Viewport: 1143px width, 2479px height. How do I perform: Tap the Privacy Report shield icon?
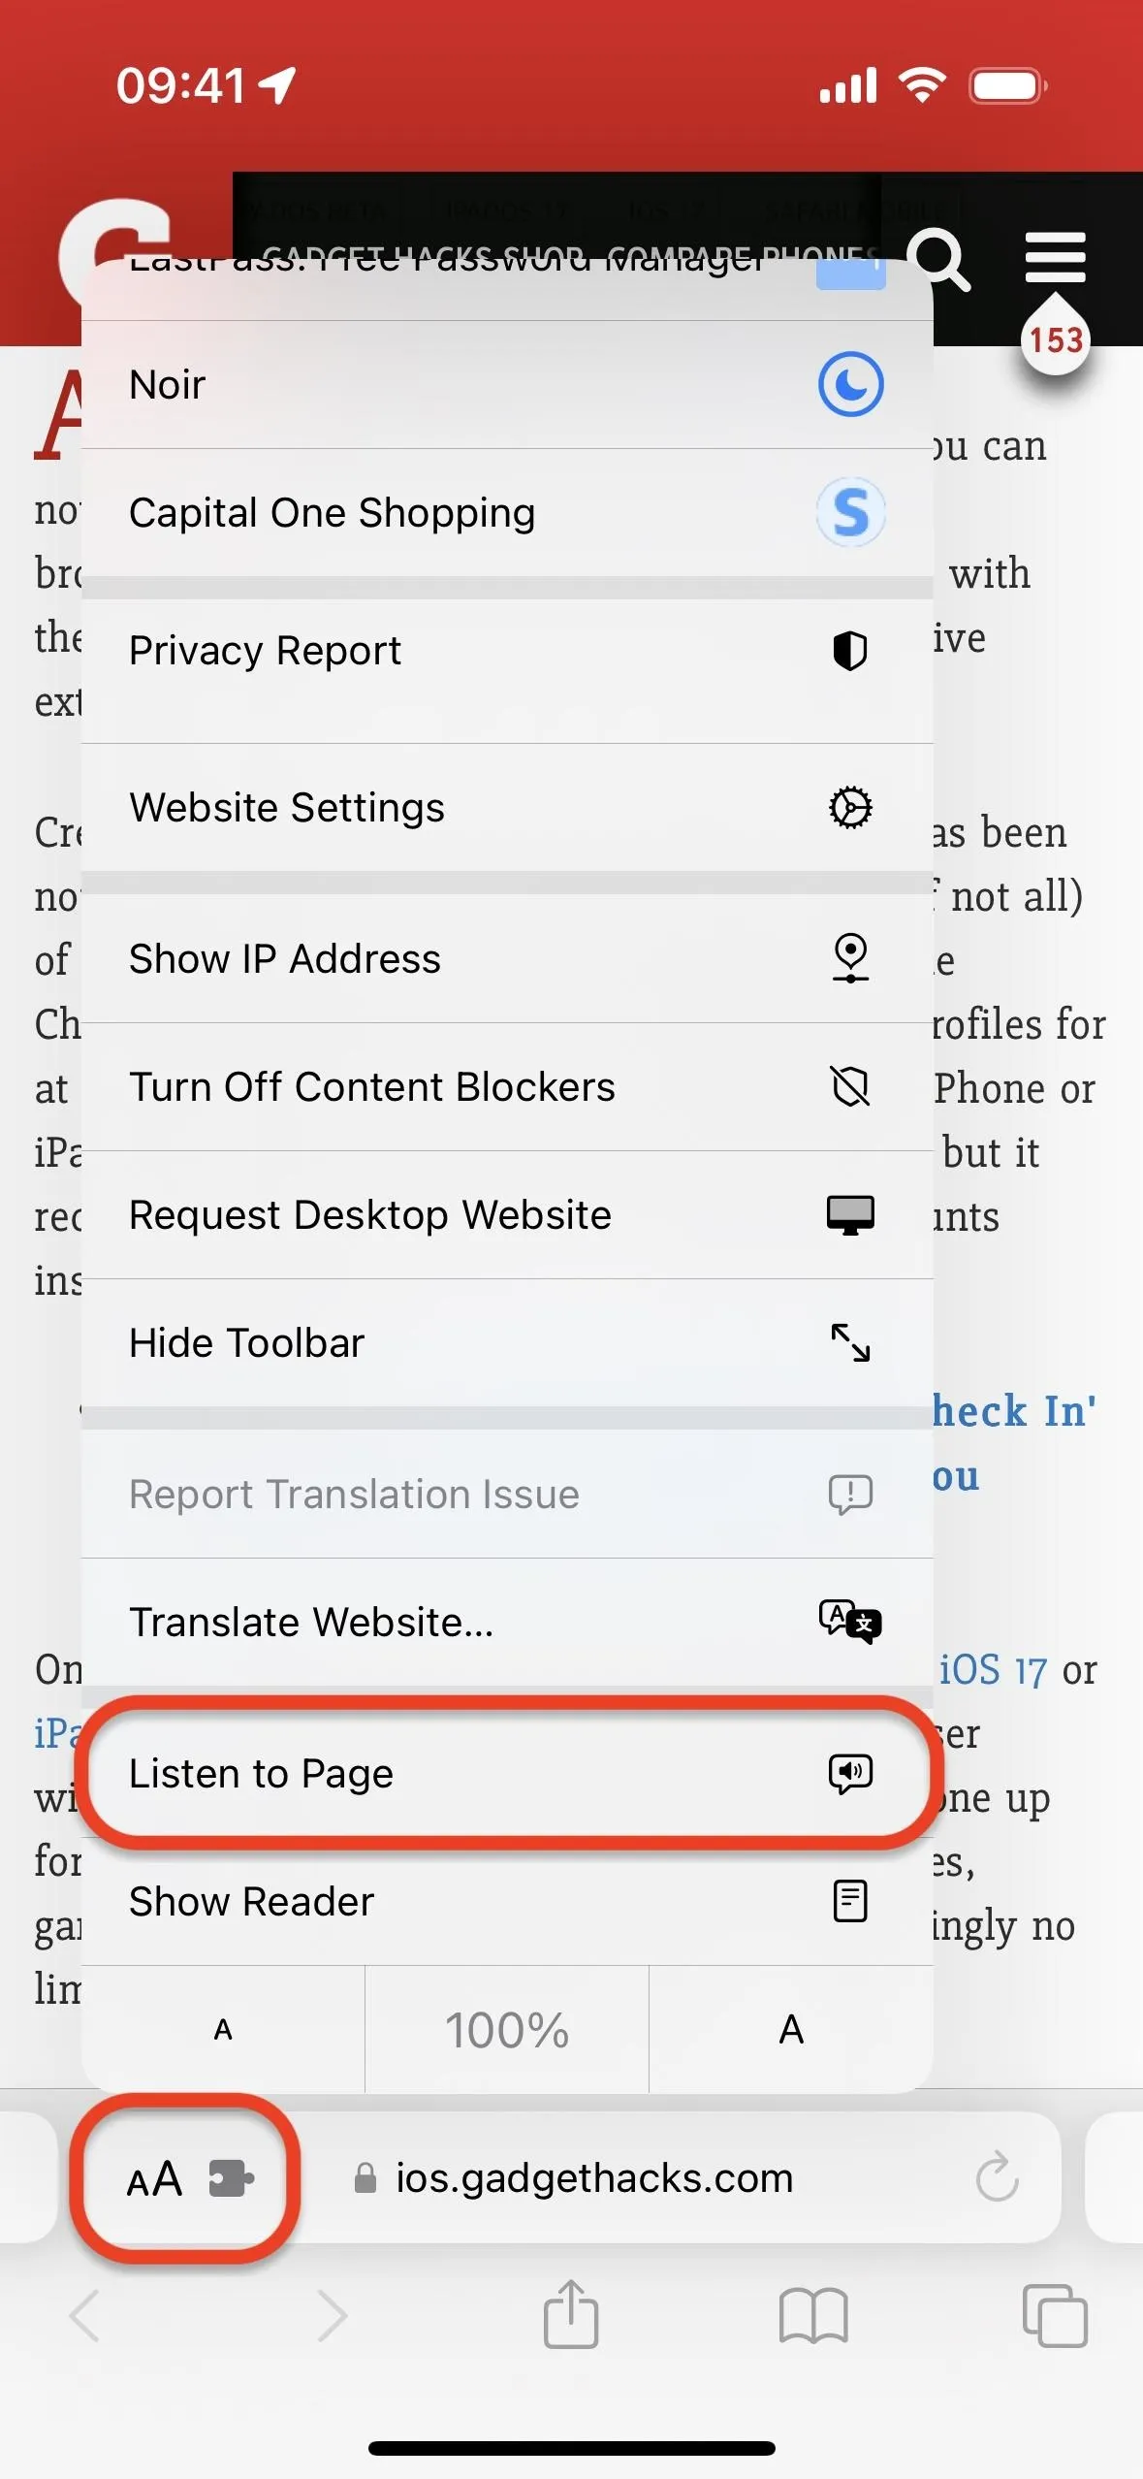tap(850, 651)
